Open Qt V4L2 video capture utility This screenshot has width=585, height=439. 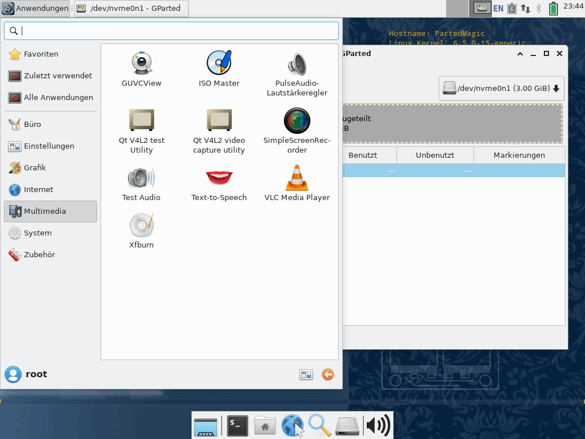tap(219, 130)
